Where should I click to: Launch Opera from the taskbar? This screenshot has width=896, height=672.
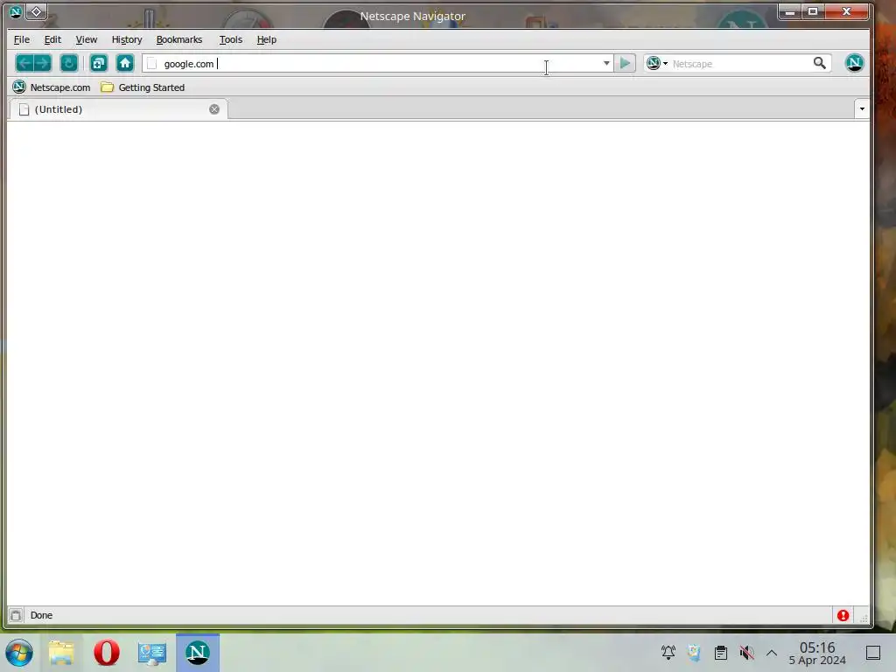point(106,653)
